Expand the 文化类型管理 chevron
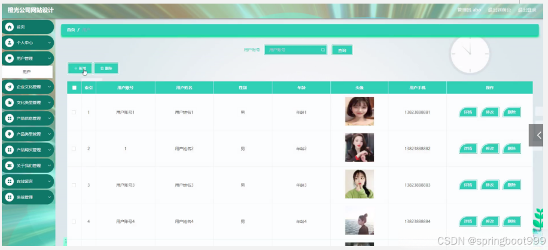 pos(49,103)
